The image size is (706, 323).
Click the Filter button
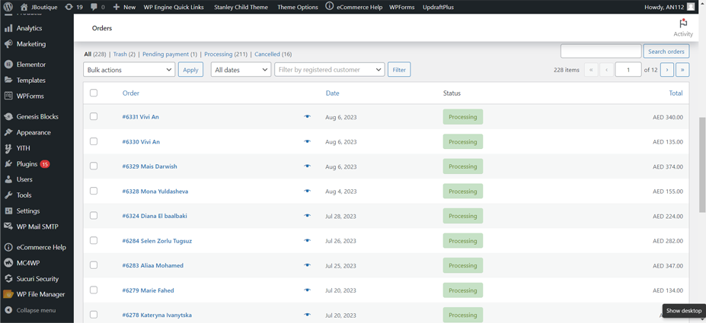point(399,70)
